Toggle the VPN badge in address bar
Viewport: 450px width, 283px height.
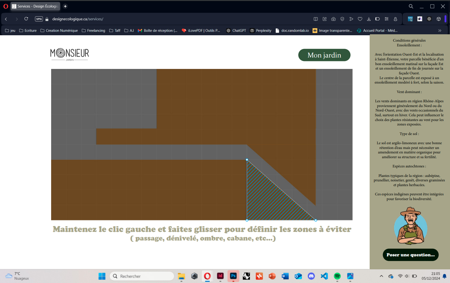(39, 19)
